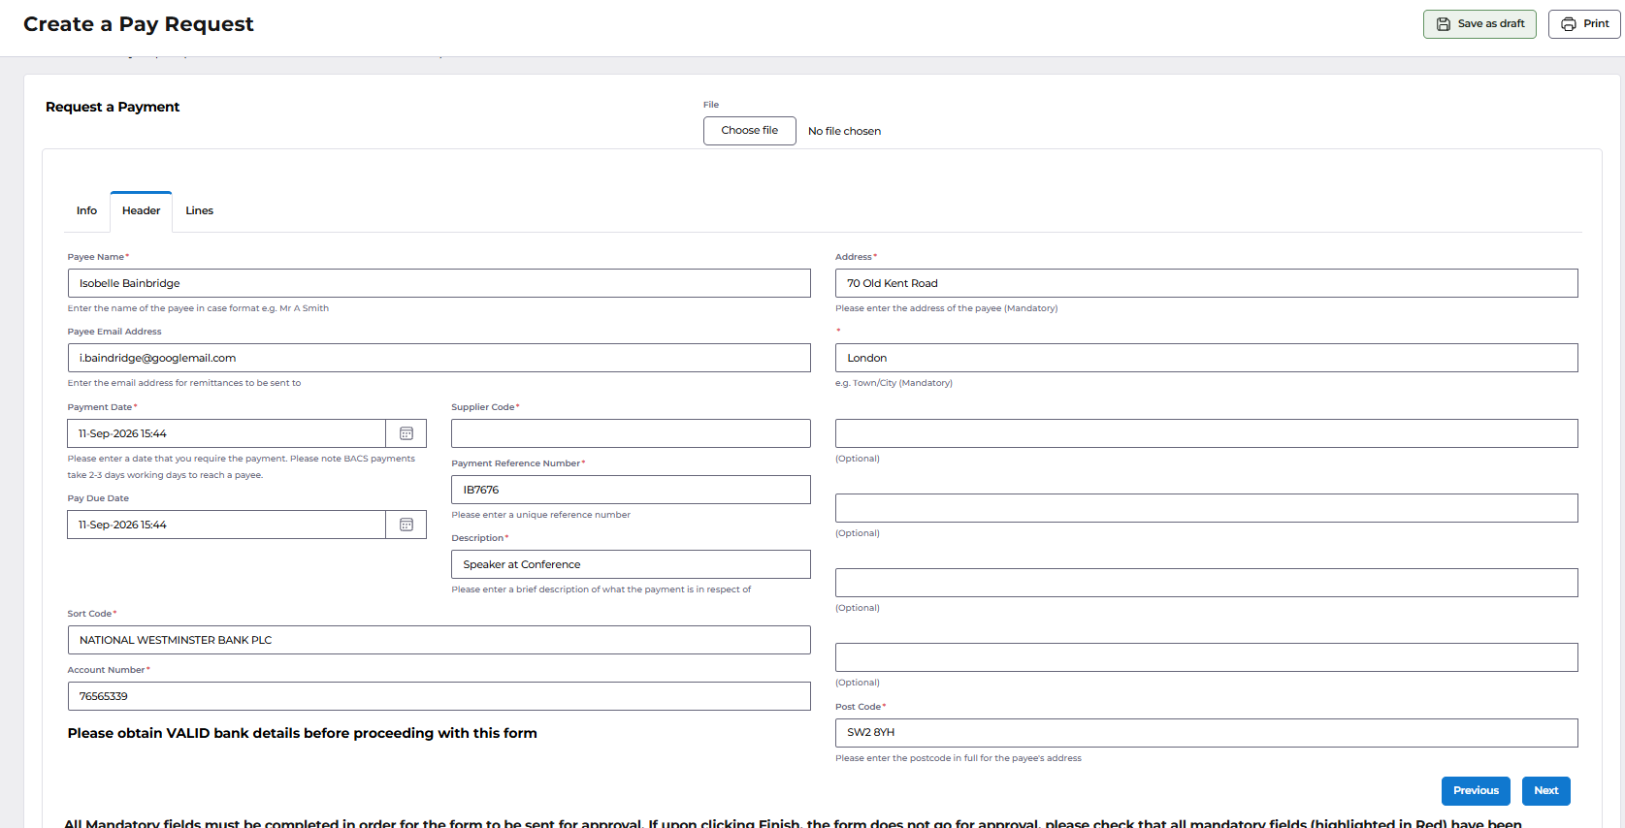Click the Choose file button
Image resolution: width=1625 pixels, height=828 pixels.
point(750,131)
